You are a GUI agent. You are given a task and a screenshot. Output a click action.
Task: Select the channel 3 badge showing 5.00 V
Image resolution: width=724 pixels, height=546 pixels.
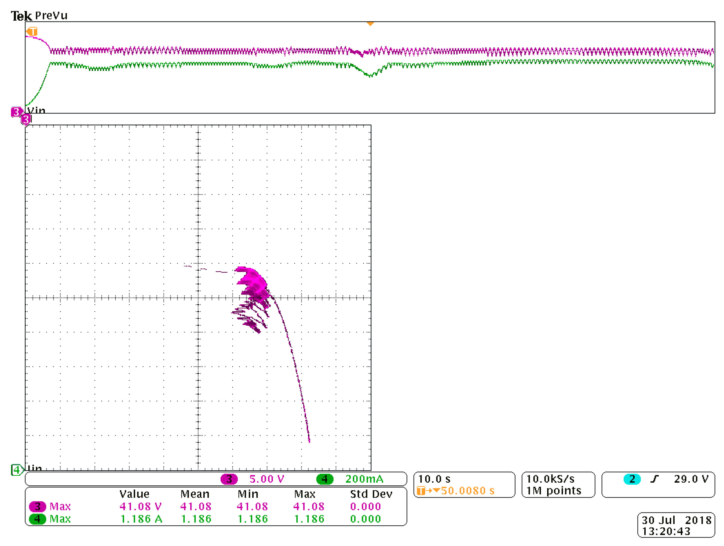229,479
